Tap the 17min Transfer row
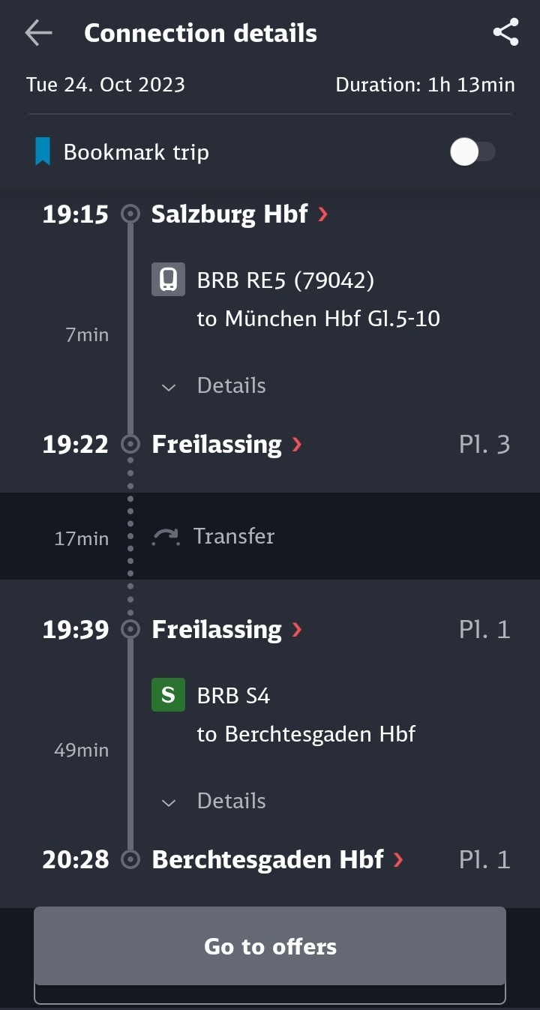 click(270, 536)
